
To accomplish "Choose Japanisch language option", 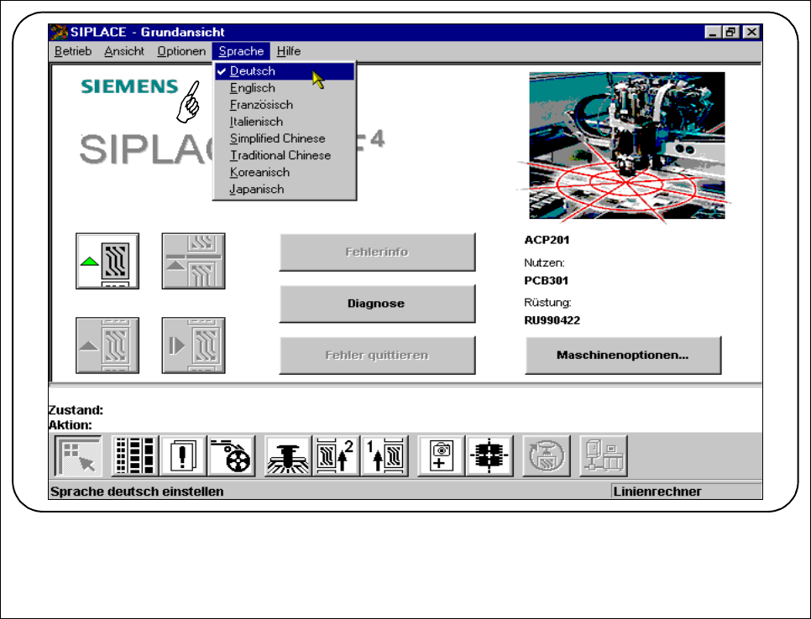I will coord(285,189).
